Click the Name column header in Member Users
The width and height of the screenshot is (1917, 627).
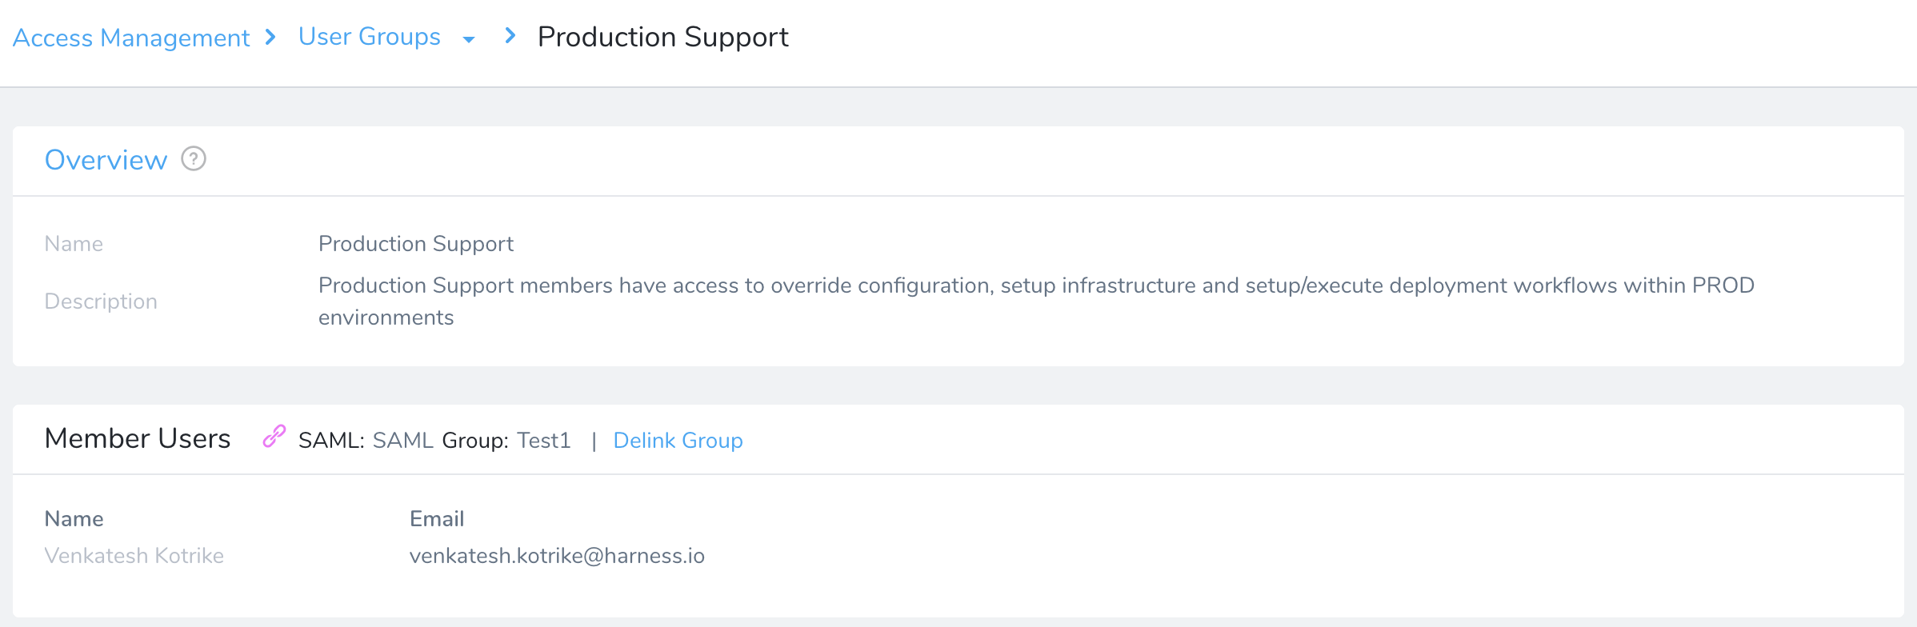[74, 519]
